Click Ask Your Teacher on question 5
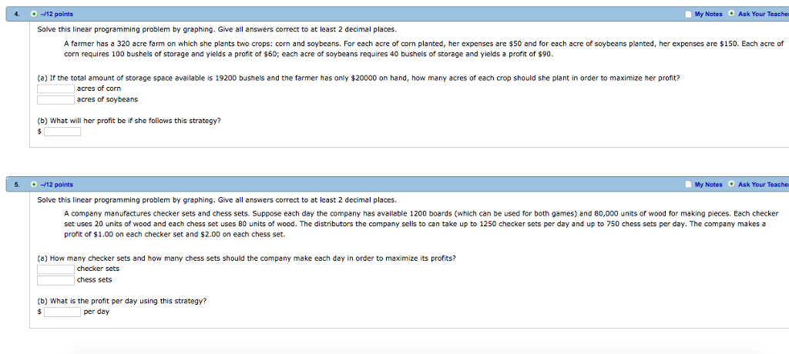789x354 pixels. coord(763,185)
